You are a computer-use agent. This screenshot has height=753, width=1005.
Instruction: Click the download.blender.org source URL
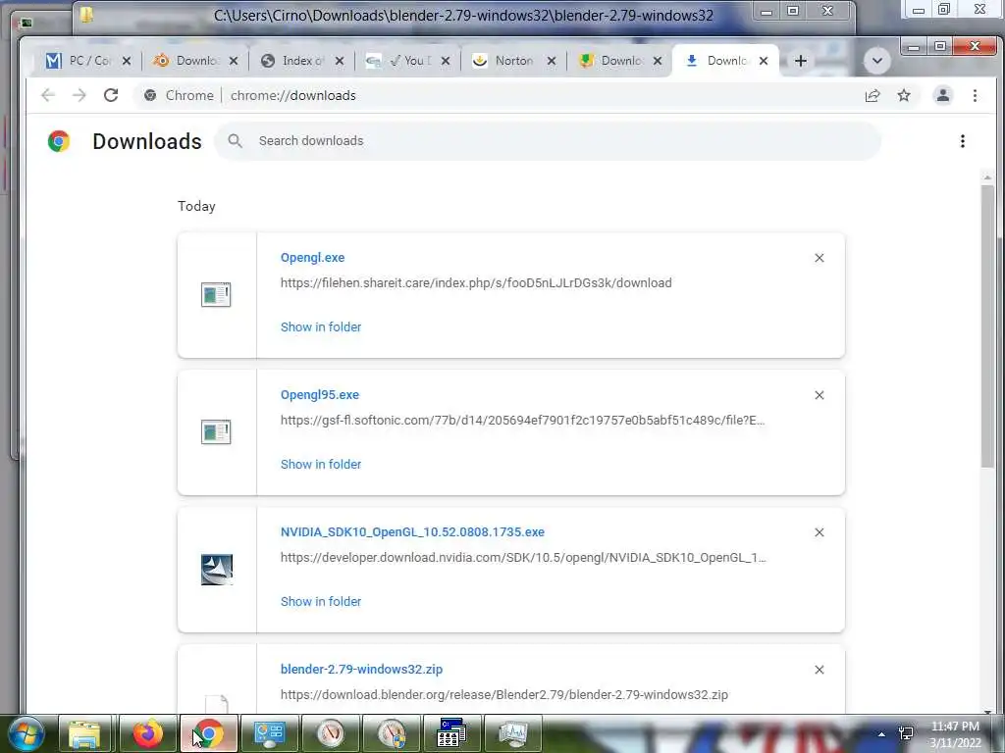click(x=503, y=695)
